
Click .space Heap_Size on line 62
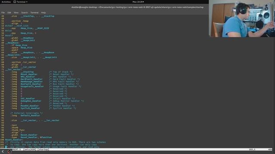point(21,47)
